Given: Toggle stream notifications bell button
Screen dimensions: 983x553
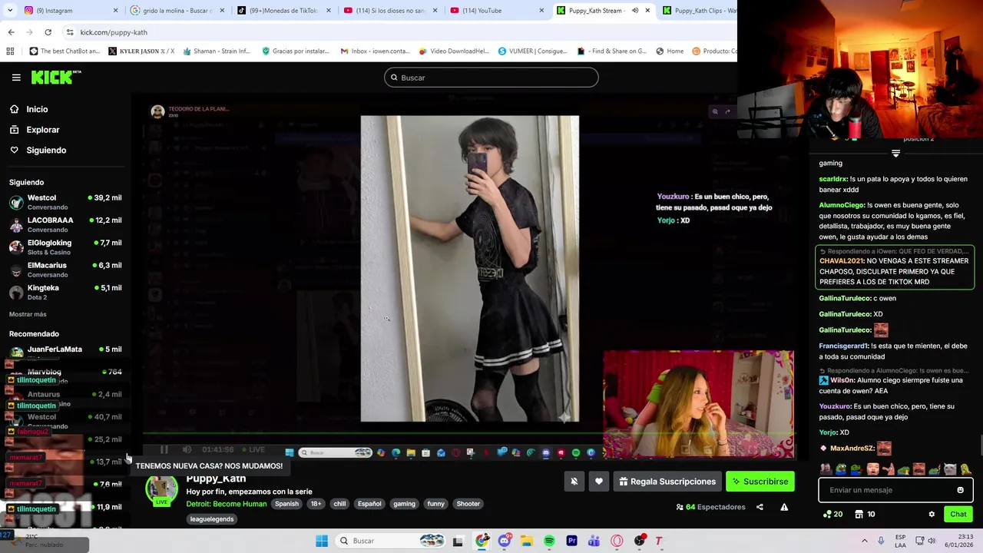Looking at the screenshot, I should pos(574,482).
